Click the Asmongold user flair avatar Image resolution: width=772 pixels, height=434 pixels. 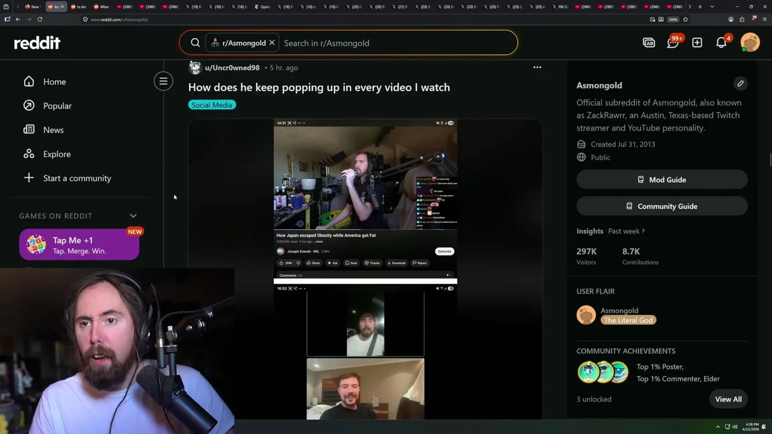[x=586, y=315]
